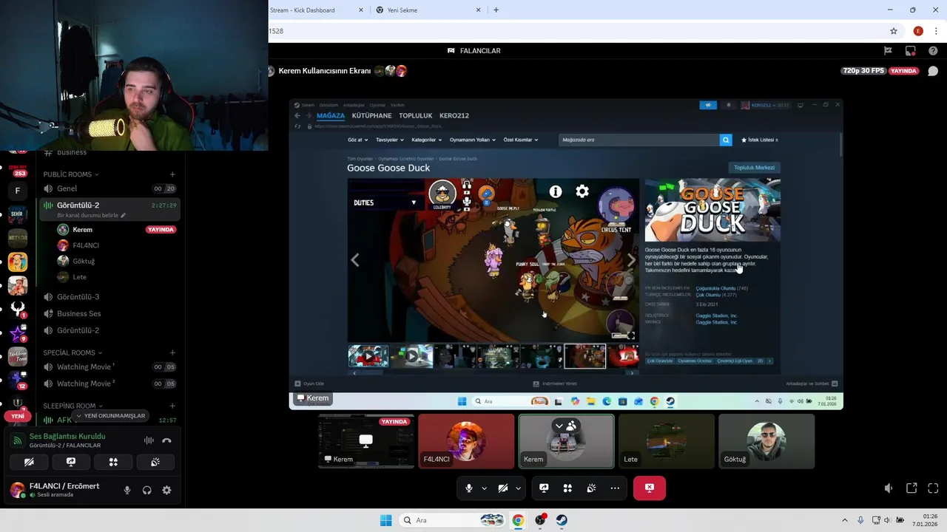Add channel to PUBLIC ROOMS
Screen dimensions: 947x532
(x=172, y=174)
